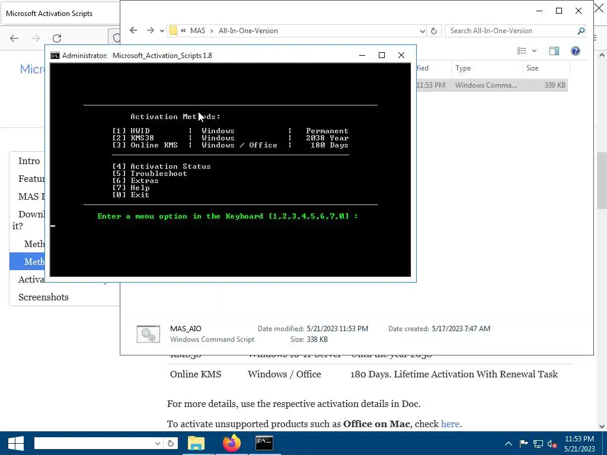Open File Explorer help icon
This screenshot has height=455, width=607.
(x=576, y=51)
